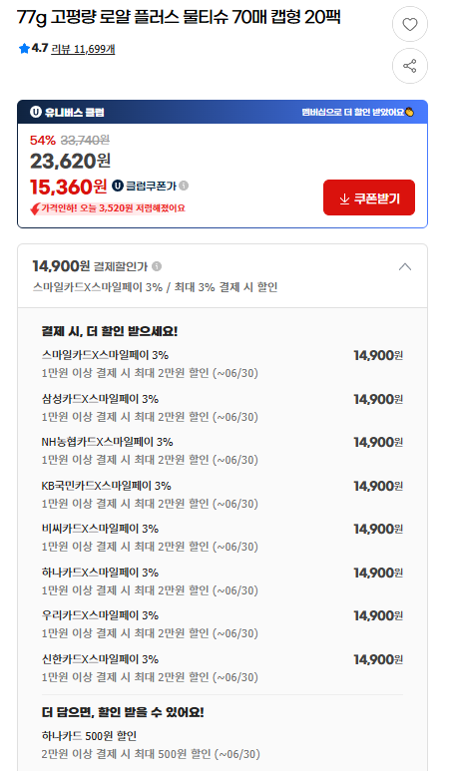Select 비씨카드X스마일페이 3% option
Screen dimensions: 450x771
223,538
